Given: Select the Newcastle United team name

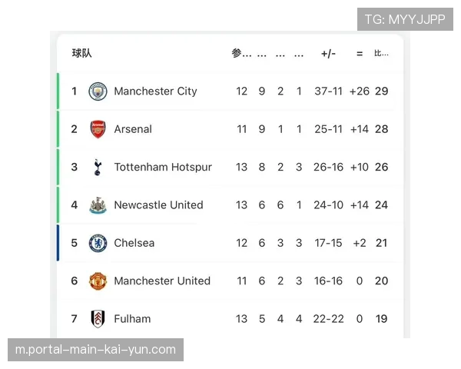Looking at the screenshot, I should [x=158, y=205].
